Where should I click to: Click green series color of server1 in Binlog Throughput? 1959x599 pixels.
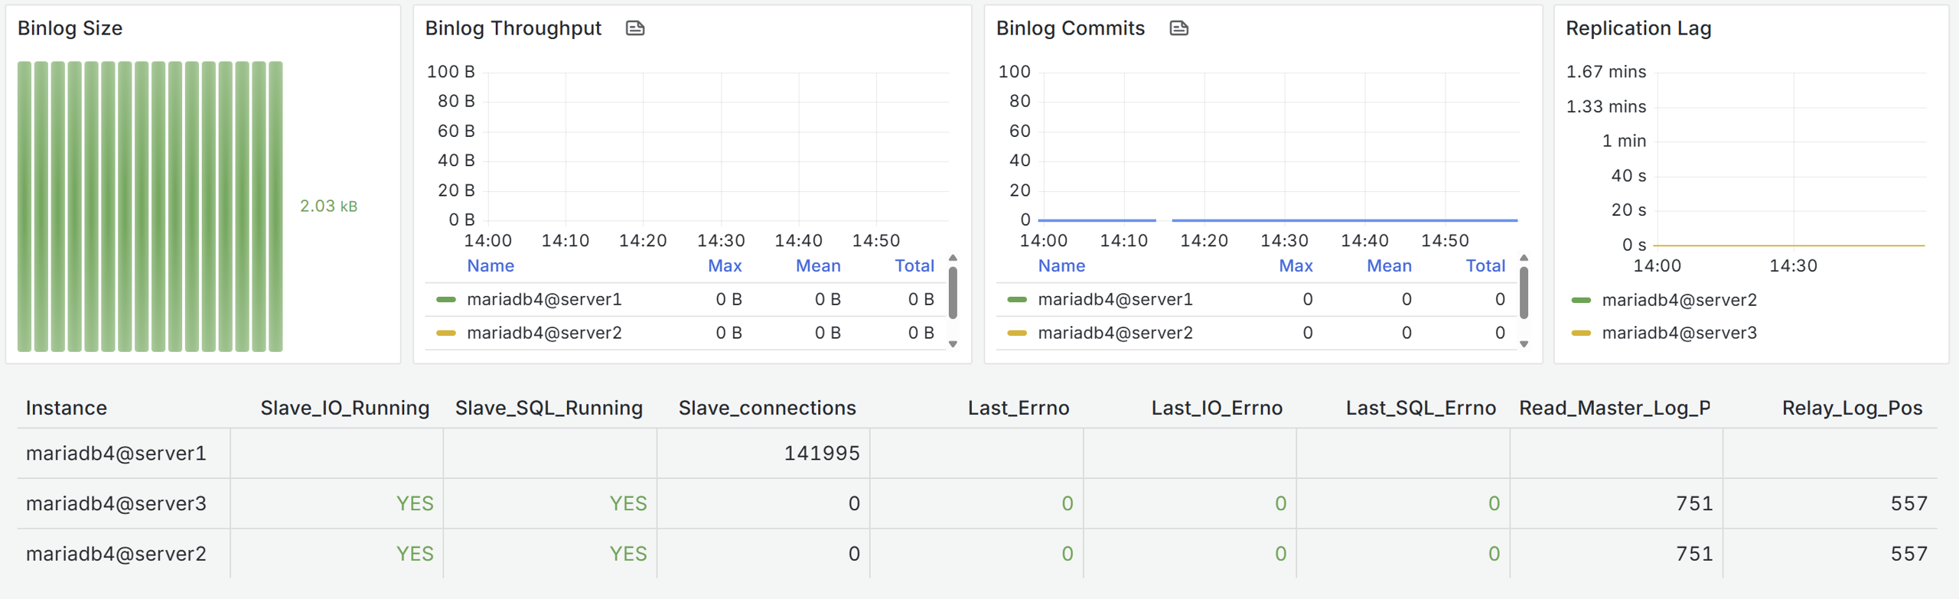point(445,300)
